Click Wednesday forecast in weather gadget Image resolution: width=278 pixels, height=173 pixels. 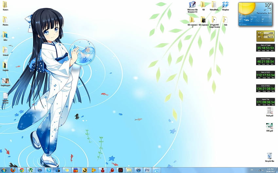(x=266, y=19)
